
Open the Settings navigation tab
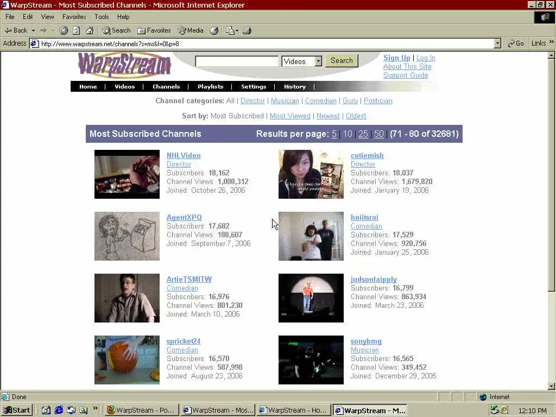(x=254, y=86)
